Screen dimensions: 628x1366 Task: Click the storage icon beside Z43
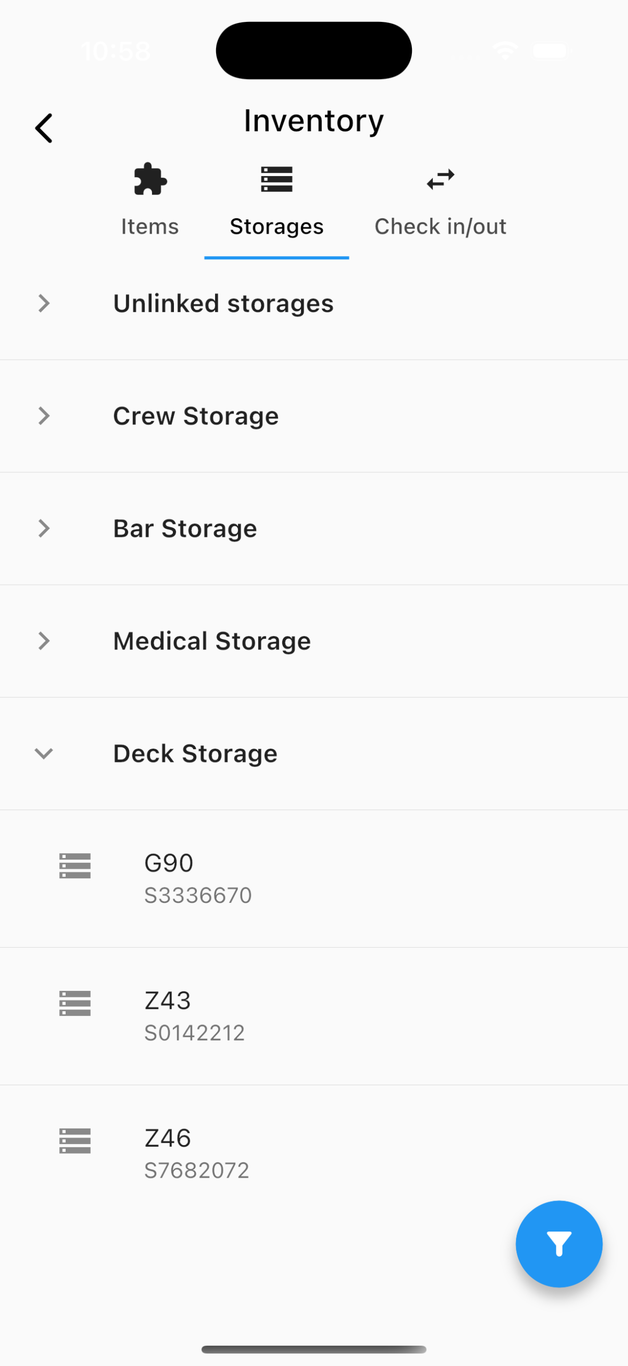pyautogui.click(x=75, y=1003)
